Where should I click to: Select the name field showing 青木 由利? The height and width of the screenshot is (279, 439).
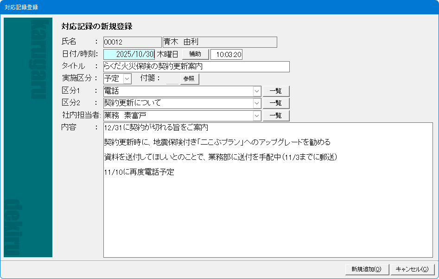(x=219, y=42)
